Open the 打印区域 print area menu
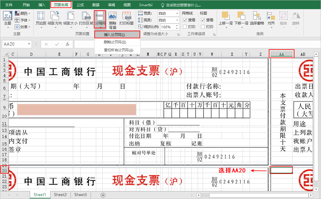 pos(86,19)
